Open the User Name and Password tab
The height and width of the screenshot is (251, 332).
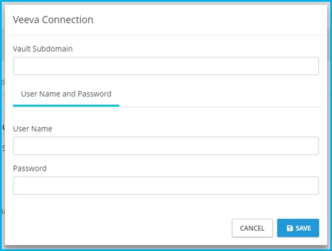[x=66, y=94]
